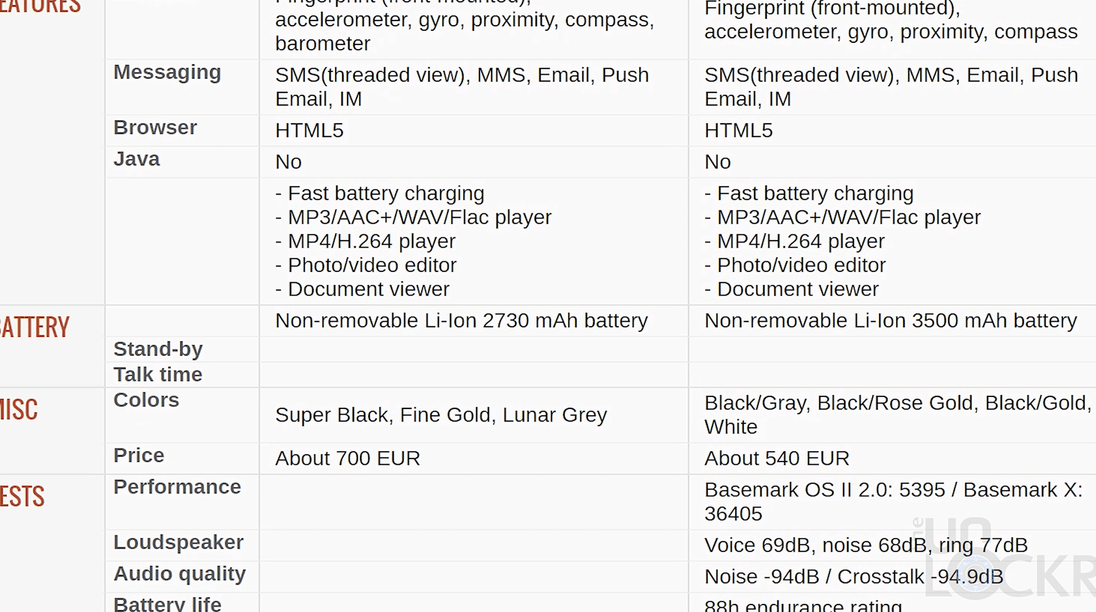Select the Price row label

point(139,456)
